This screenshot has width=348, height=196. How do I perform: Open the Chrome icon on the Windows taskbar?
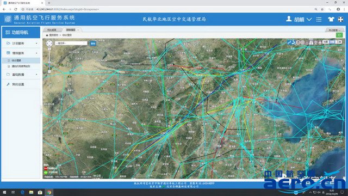[49, 192]
